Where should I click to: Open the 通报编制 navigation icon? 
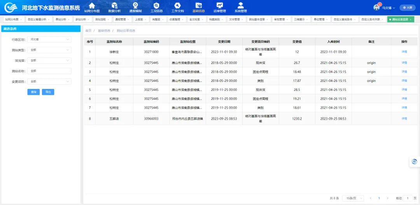click(x=135, y=7)
